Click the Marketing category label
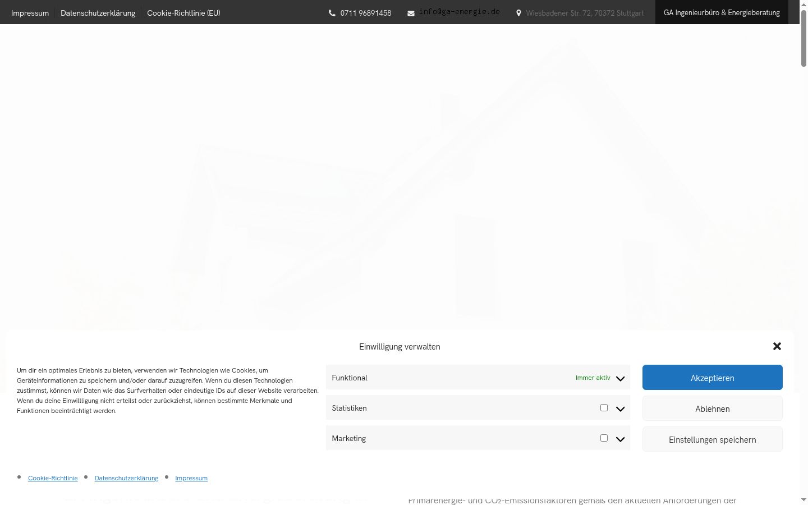The width and height of the screenshot is (808, 505). coord(348,438)
